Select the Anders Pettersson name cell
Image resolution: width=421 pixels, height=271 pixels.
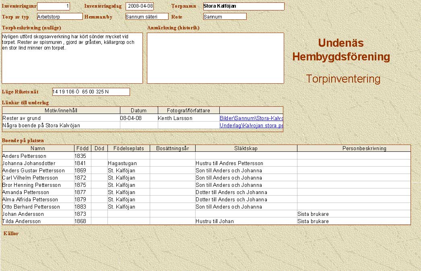pyautogui.click(x=25, y=156)
